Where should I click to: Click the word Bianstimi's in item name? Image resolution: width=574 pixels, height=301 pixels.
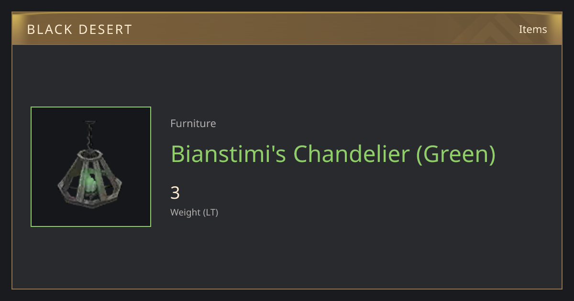pyautogui.click(x=229, y=154)
